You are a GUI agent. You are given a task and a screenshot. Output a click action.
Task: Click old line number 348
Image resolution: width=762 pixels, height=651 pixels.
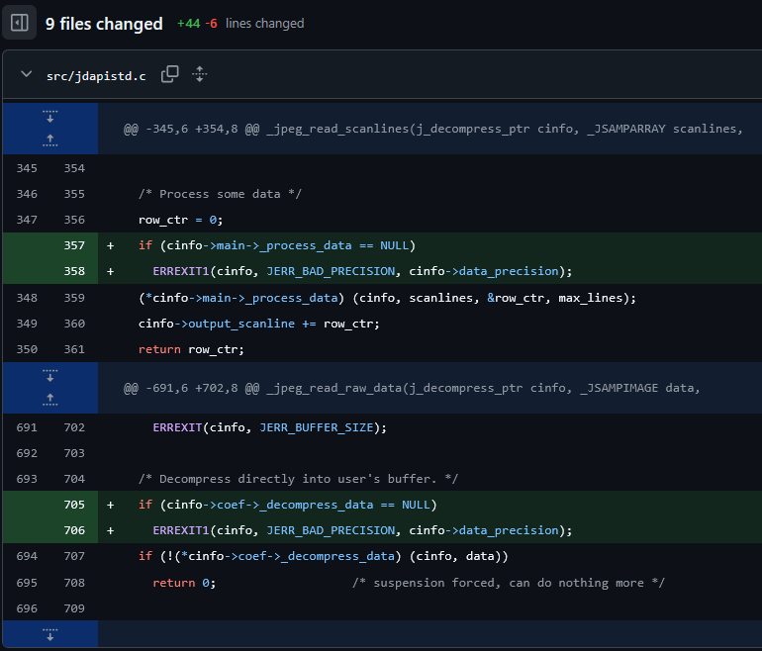tap(27, 297)
